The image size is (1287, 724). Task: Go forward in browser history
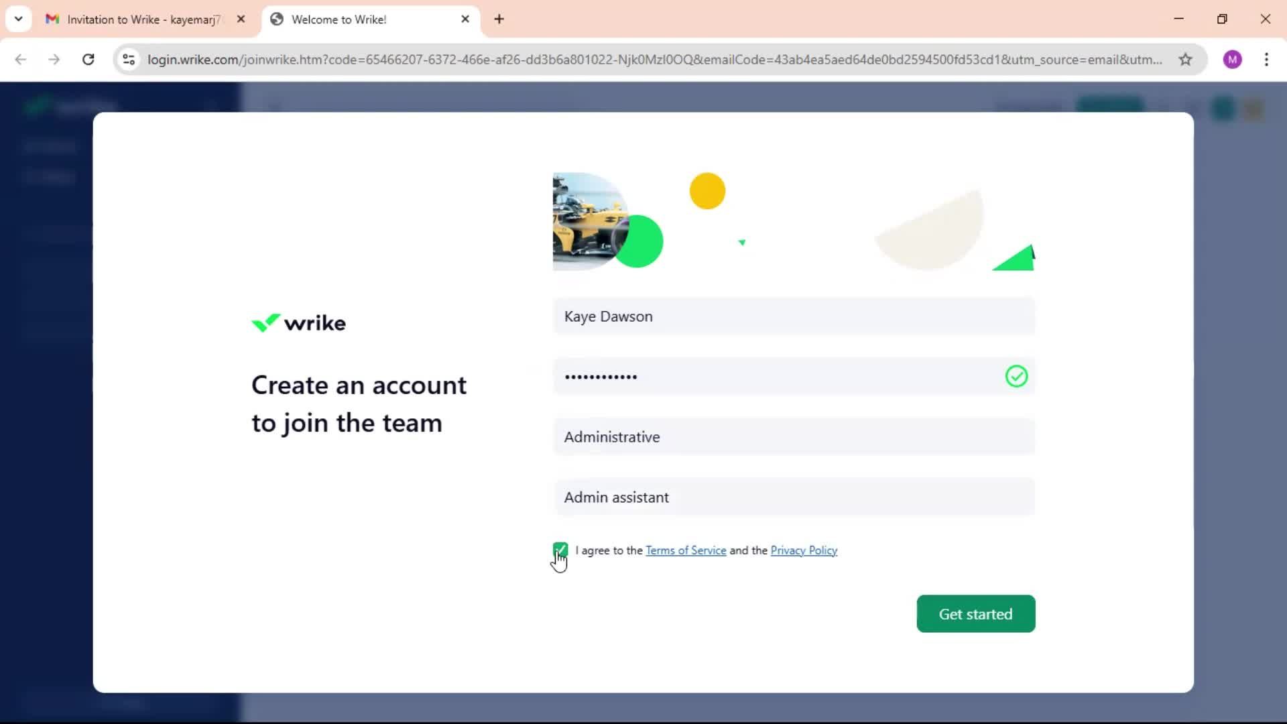[54, 59]
